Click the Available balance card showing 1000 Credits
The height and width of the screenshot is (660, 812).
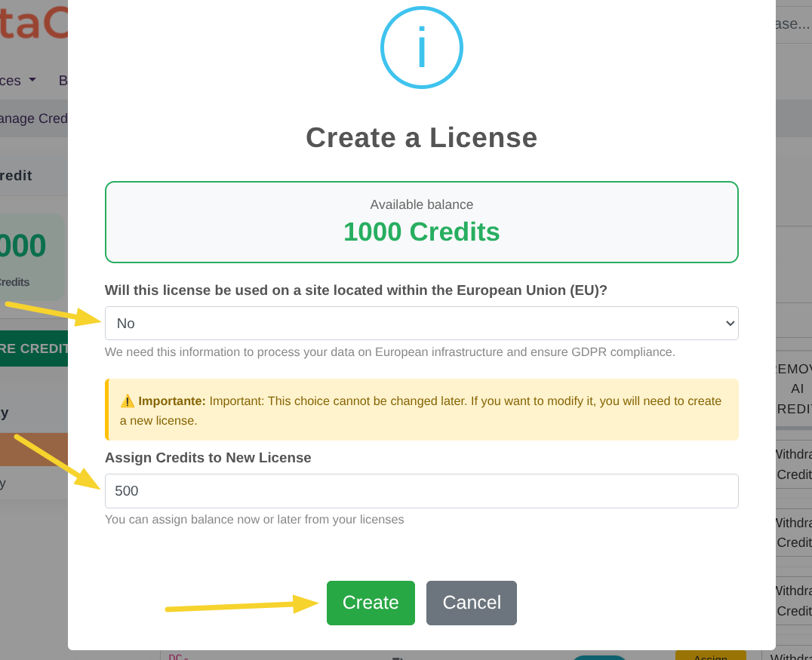(421, 221)
